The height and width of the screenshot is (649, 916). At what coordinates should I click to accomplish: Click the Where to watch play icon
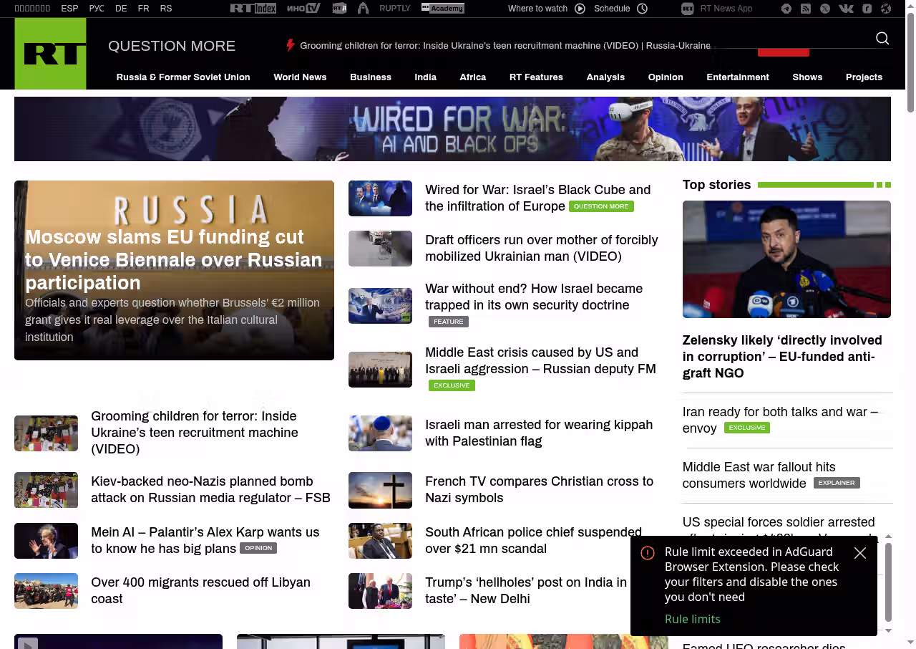(580, 9)
